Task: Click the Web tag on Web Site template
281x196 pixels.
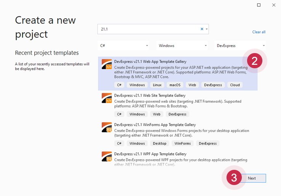Action: (x=156, y=114)
